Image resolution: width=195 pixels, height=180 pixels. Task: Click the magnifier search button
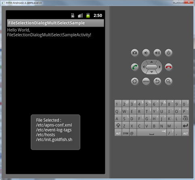point(168,81)
